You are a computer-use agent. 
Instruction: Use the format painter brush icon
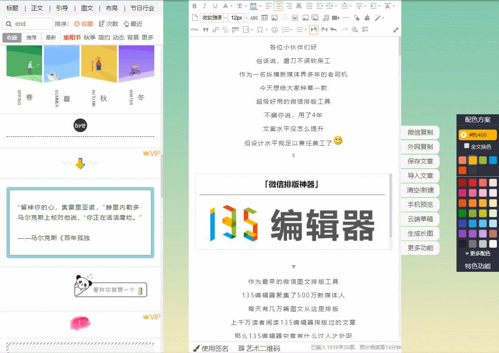(357, 18)
